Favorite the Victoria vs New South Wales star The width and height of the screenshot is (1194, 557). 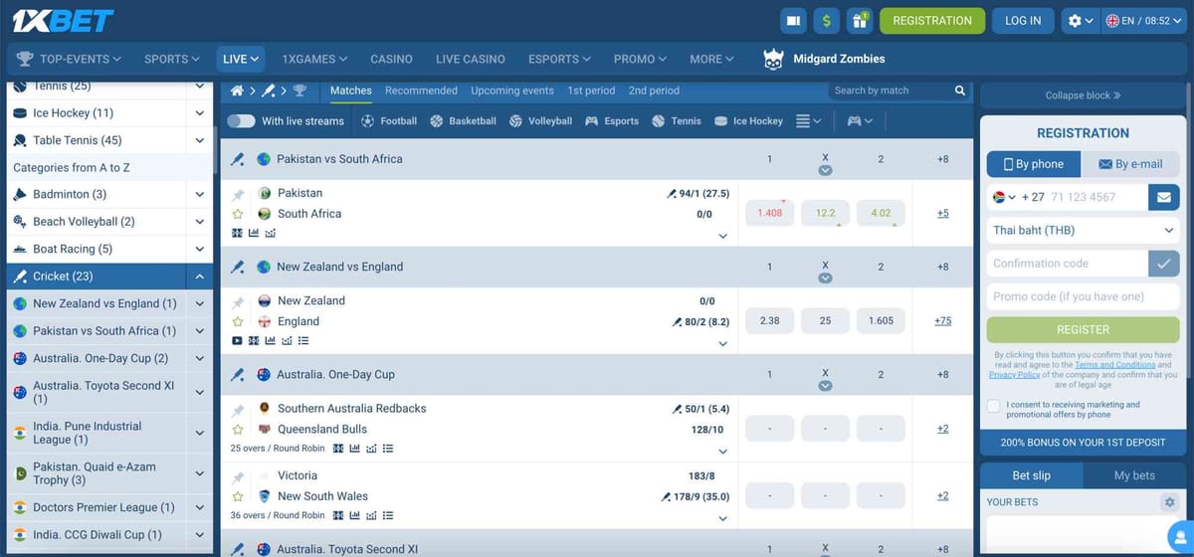237,496
